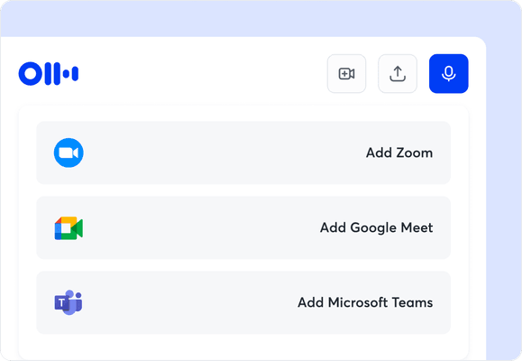The height and width of the screenshot is (361, 522).
Task: Open the add-meeting video camera button
Action: pyautogui.click(x=346, y=74)
